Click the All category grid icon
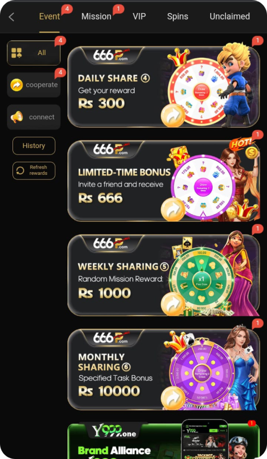This screenshot has height=459, width=267. (17, 53)
